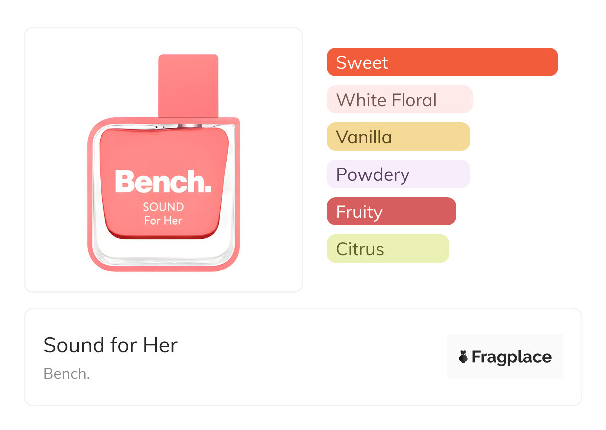
Task: Select the Fruity accord bar
Action: [391, 212]
